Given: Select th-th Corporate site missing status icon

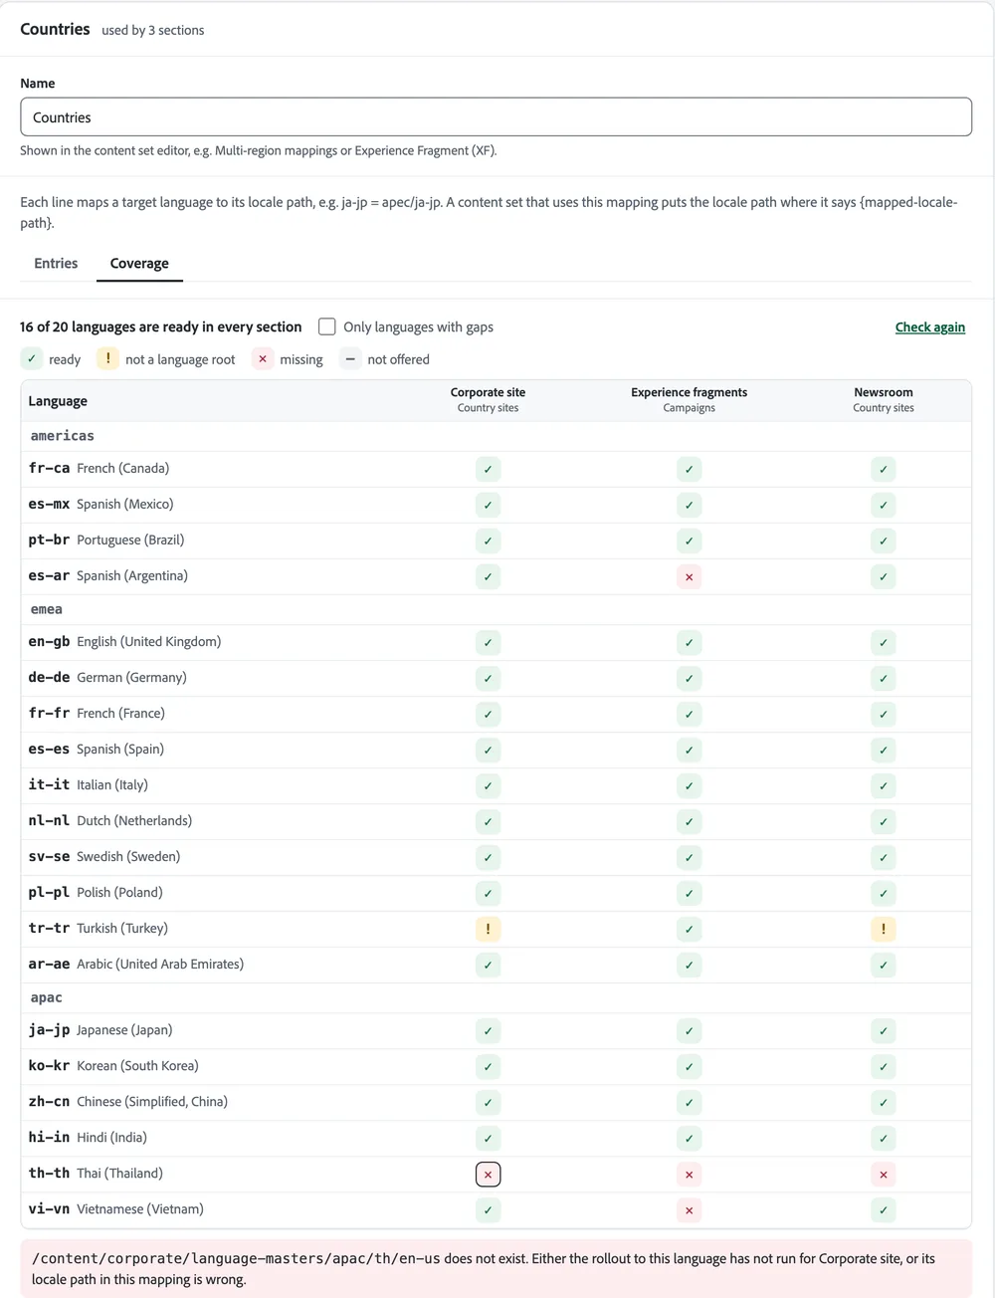Looking at the screenshot, I should pos(488,1175).
